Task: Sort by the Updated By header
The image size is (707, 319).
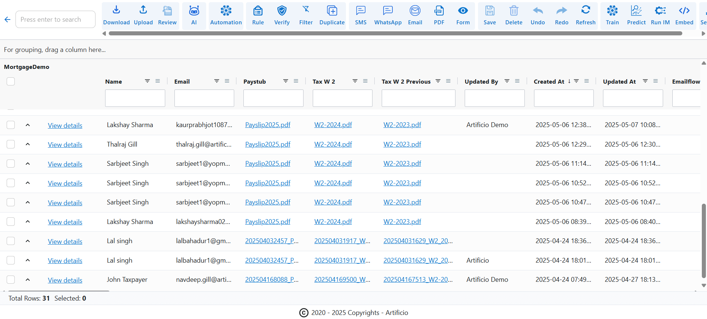Action: (x=481, y=82)
